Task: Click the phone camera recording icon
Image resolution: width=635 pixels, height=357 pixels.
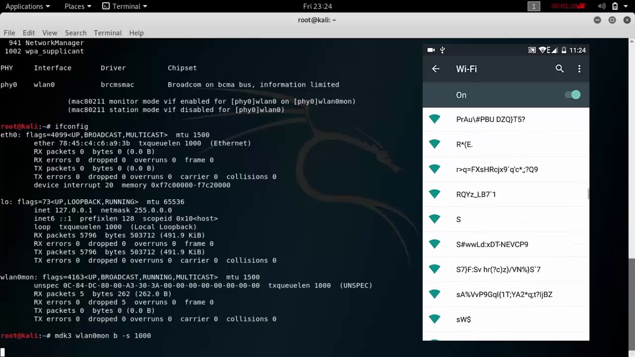Action: [x=431, y=50]
